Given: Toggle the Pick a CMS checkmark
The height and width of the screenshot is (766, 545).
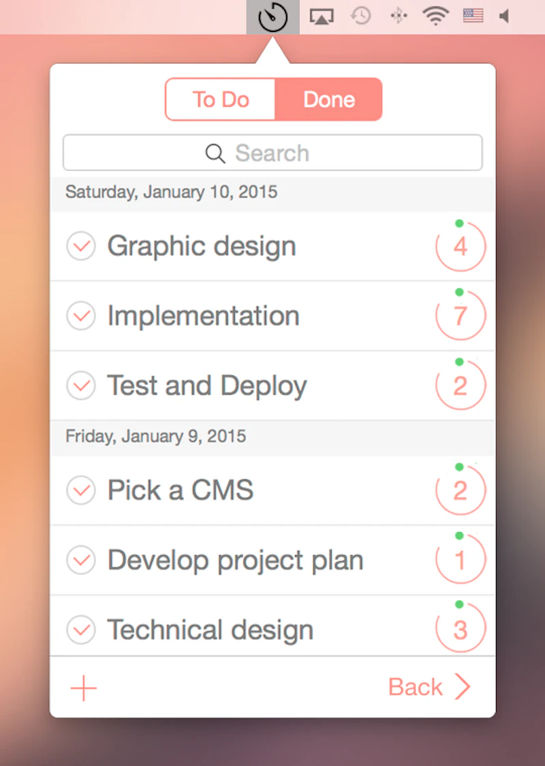Looking at the screenshot, I should pos(81,490).
